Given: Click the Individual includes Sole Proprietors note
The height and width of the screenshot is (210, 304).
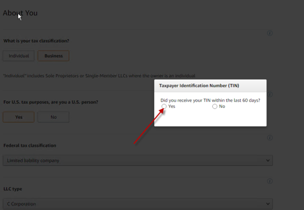Looking at the screenshot, I should coord(99,76).
